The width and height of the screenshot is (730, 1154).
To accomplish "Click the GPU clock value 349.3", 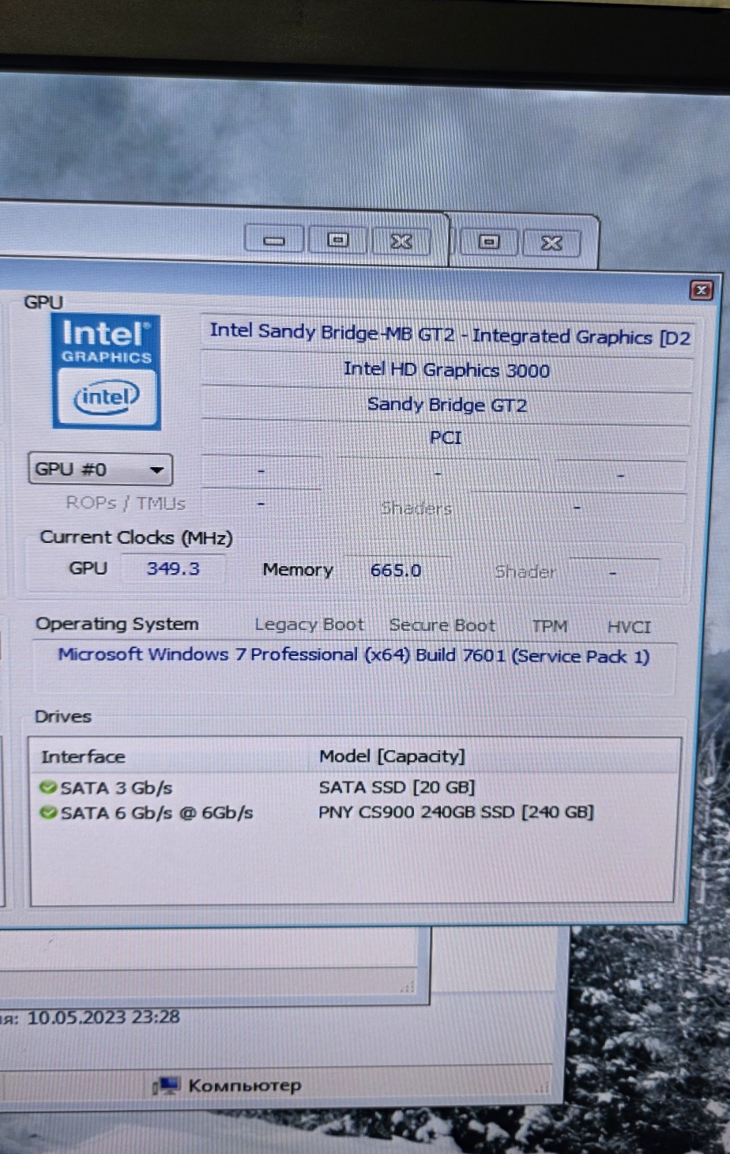I will 173,568.
